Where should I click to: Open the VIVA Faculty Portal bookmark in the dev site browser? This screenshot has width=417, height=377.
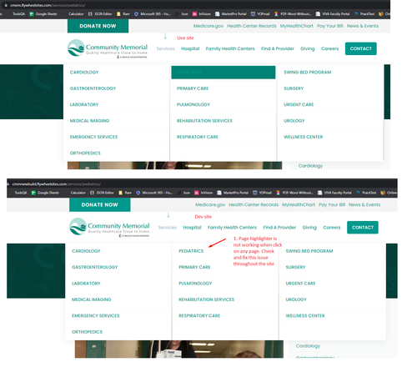334,193
